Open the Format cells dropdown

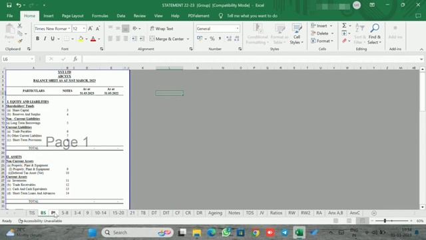click(x=322, y=41)
